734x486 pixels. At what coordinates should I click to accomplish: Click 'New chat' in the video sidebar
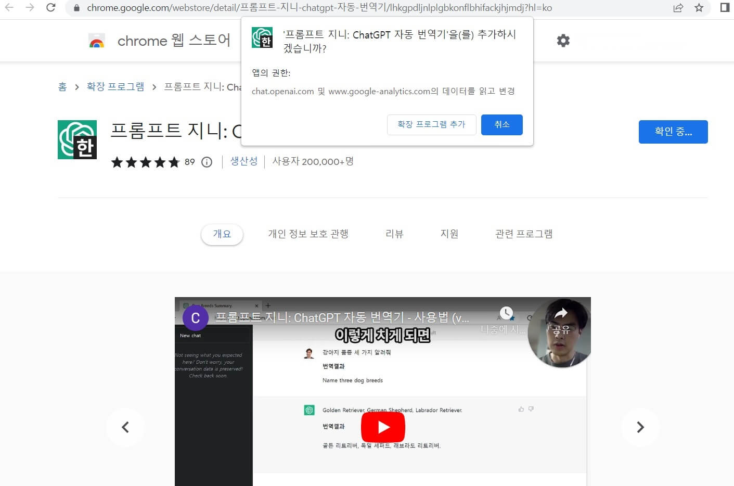tap(190, 336)
